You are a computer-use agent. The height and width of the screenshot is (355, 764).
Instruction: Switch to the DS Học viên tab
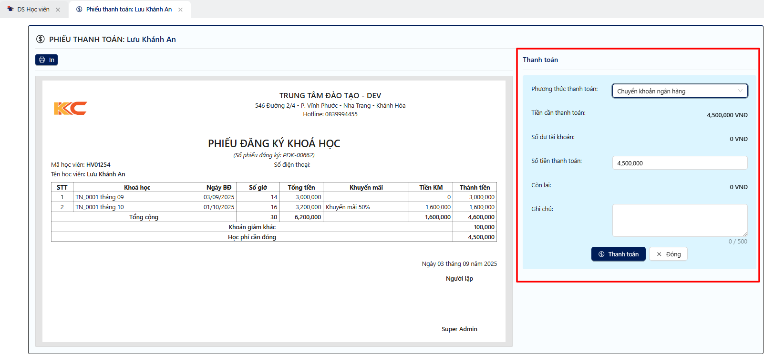point(33,10)
